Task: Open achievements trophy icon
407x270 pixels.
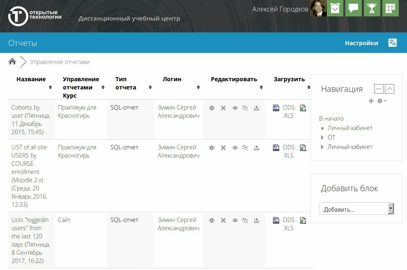Action: pos(372,8)
